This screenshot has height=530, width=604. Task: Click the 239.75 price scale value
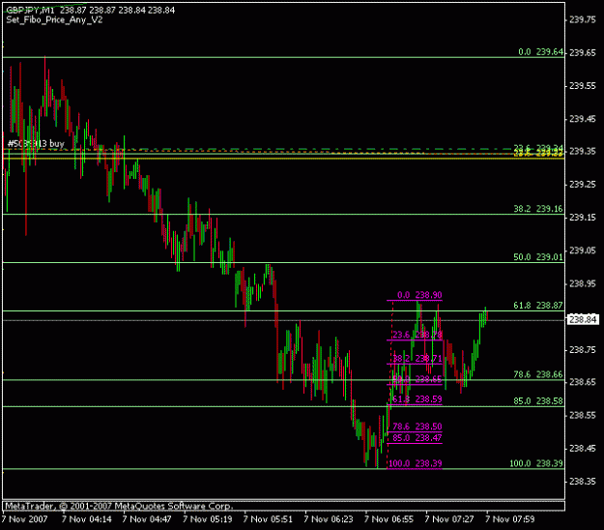(x=583, y=19)
